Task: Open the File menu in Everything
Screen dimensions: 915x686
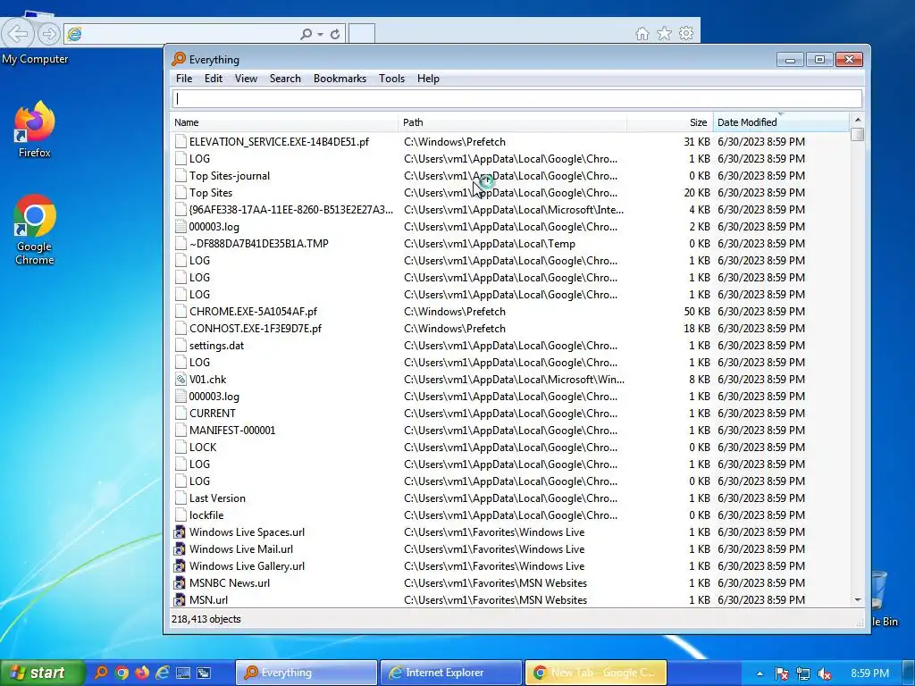Action: tap(184, 79)
